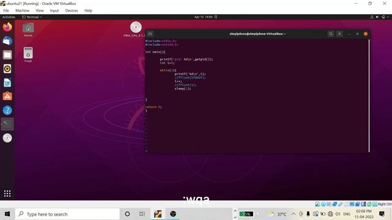
Task: Open the Trash desktop icon
Action: 28,55
